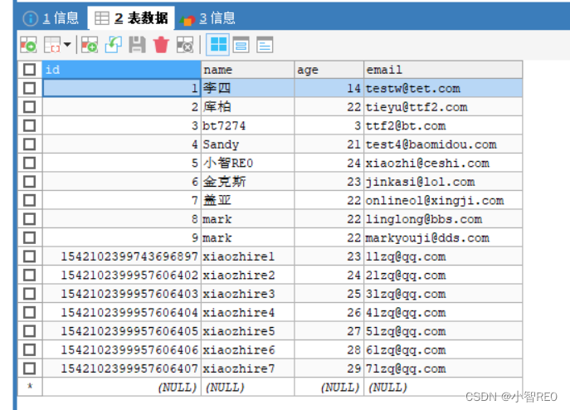Select the name cell '金克斯'
The image size is (570, 410).
coord(247,182)
